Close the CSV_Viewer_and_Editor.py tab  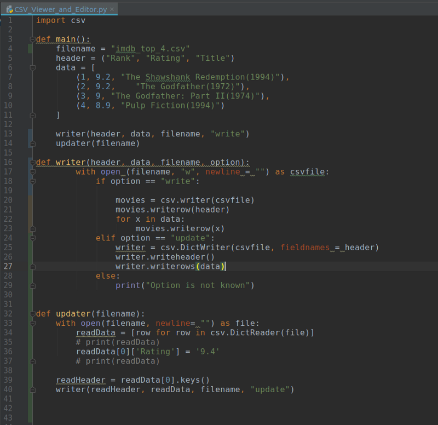[x=112, y=9]
